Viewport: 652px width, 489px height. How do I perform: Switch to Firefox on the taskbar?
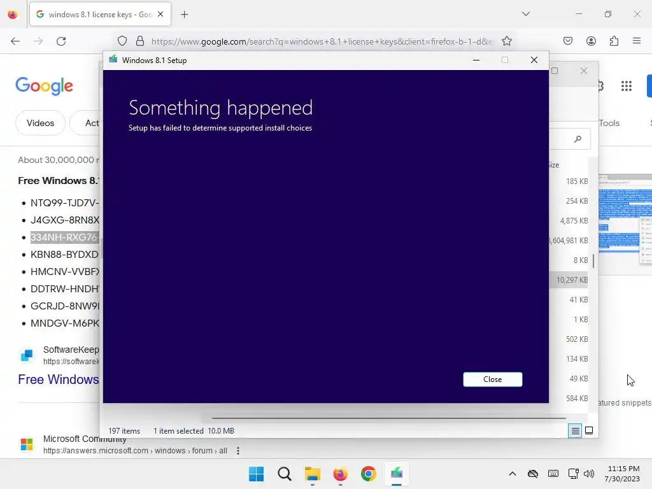pyautogui.click(x=340, y=474)
